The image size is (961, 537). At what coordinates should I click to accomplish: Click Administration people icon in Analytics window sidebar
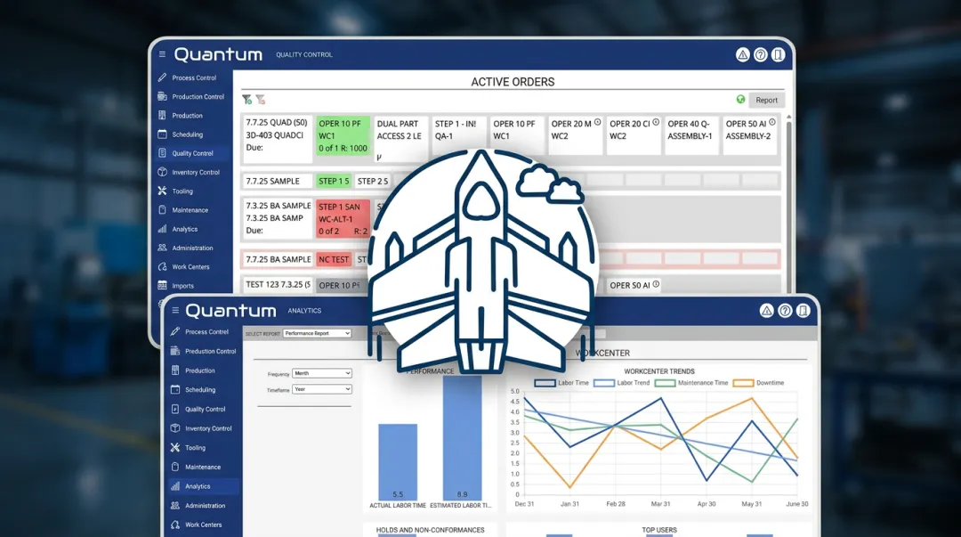point(175,505)
